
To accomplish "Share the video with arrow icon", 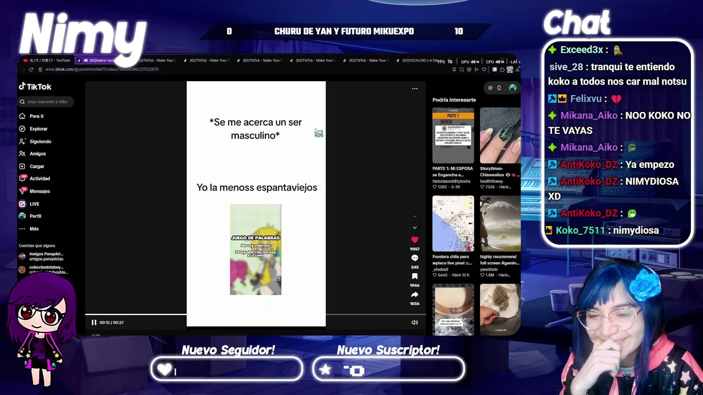I will coord(415,295).
